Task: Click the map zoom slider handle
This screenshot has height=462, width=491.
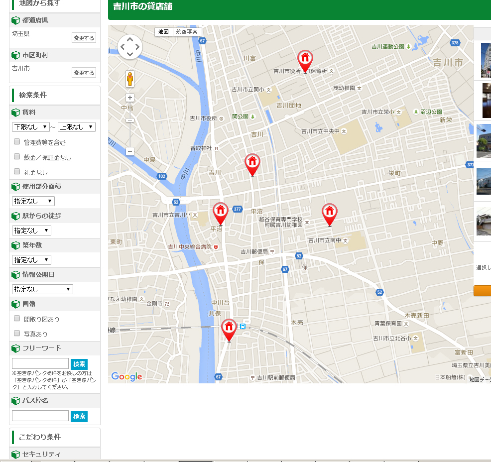Action: coord(130,120)
